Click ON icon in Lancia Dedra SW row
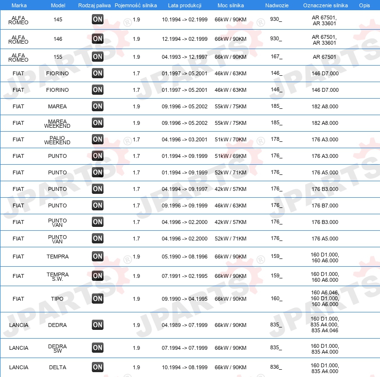 pos(98,348)
